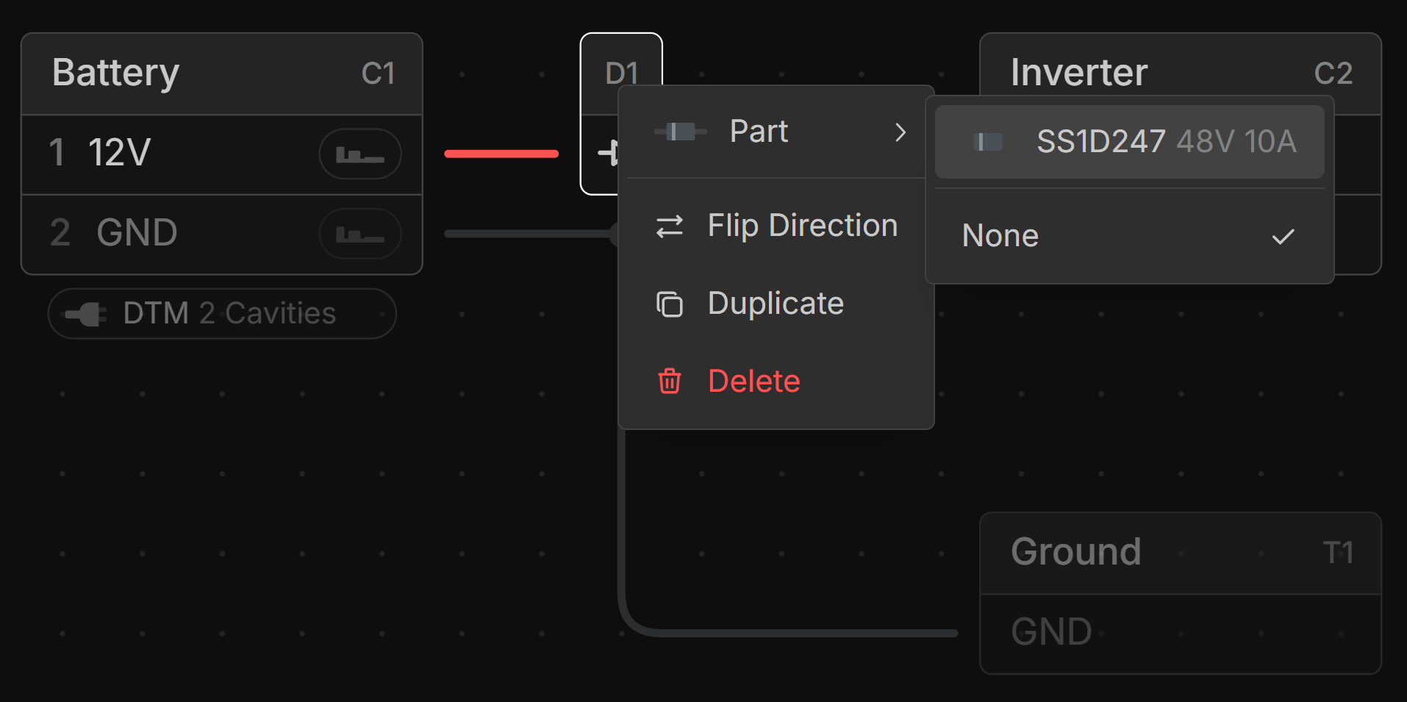Click the terminal icon on 12V pin
This screenshot has height=702, width=1407.
point(359,154)
